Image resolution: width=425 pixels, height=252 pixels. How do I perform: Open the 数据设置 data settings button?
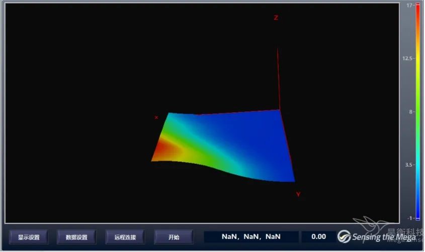(77, 237)
